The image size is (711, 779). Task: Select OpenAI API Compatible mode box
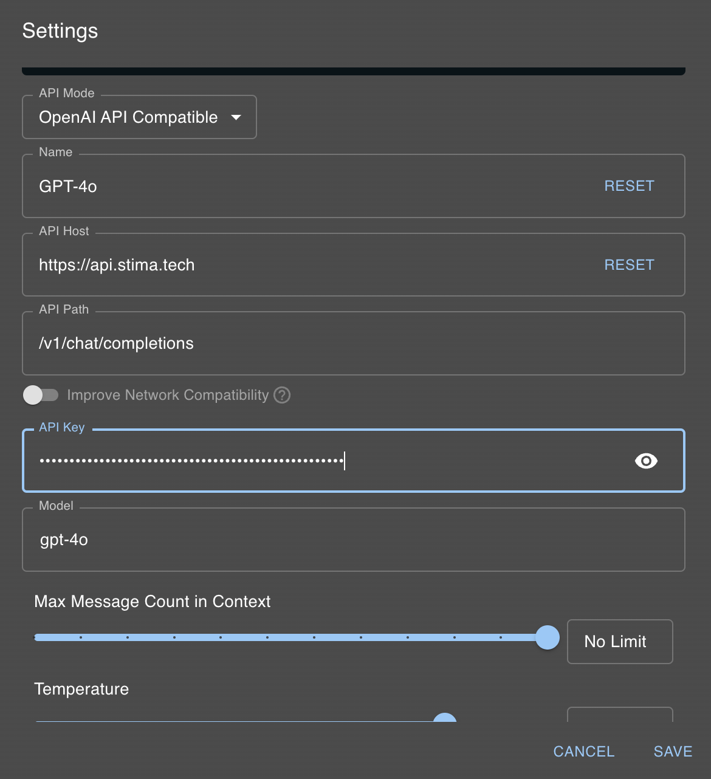point(128,117)
